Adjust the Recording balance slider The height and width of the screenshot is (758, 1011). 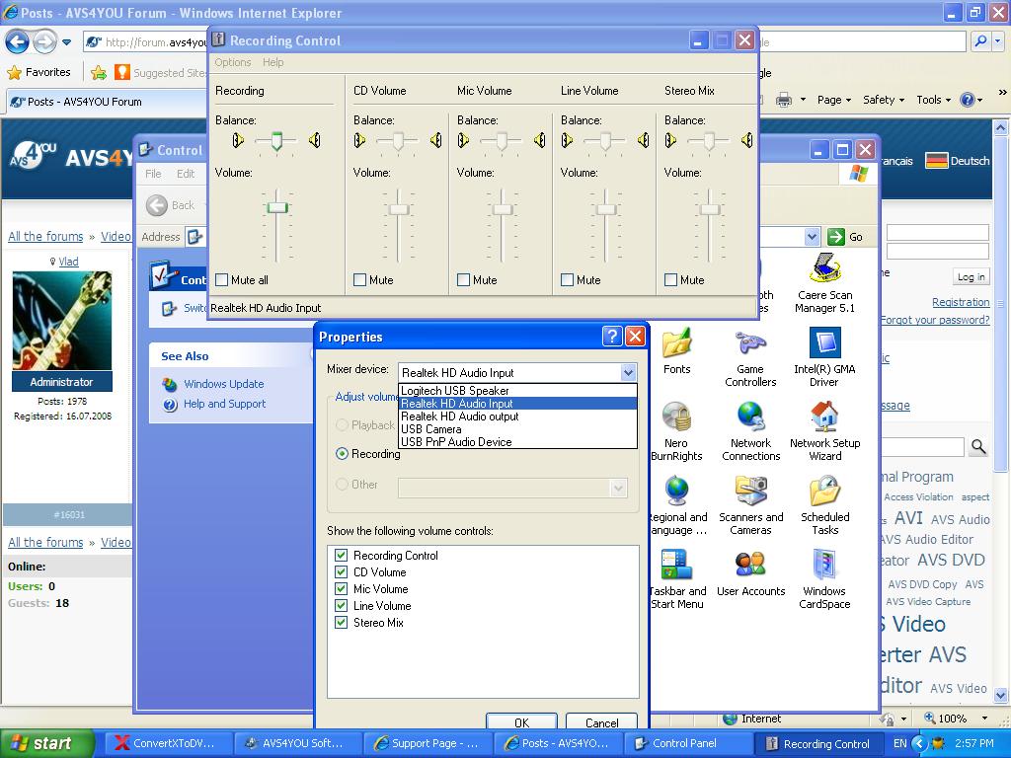[276, 140]
